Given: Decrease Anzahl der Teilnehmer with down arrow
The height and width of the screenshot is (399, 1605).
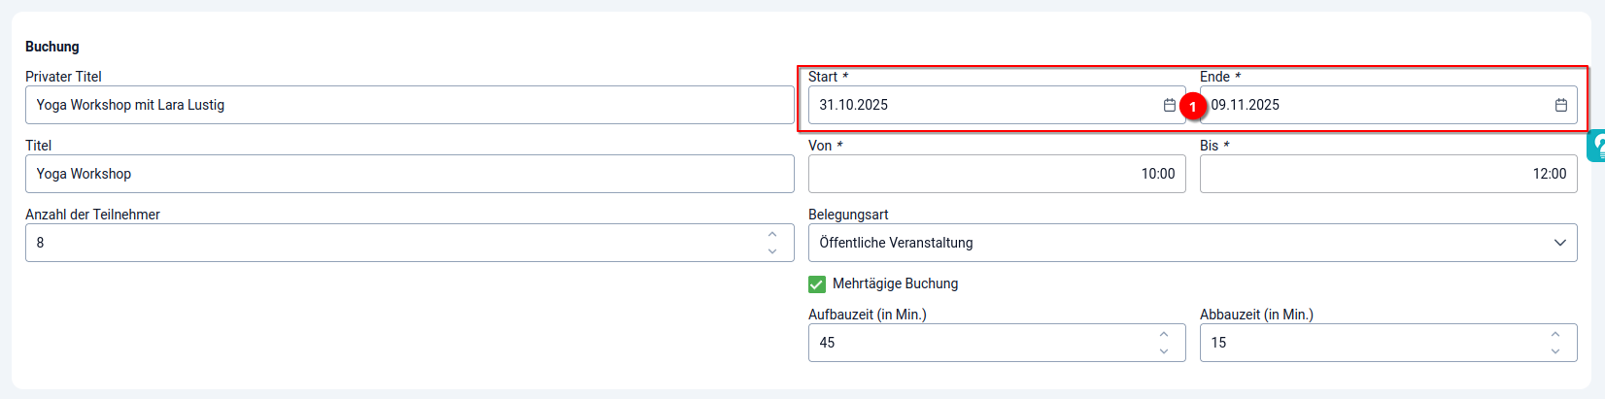Looking at the screenshot, I should click(x=772, y=251).
